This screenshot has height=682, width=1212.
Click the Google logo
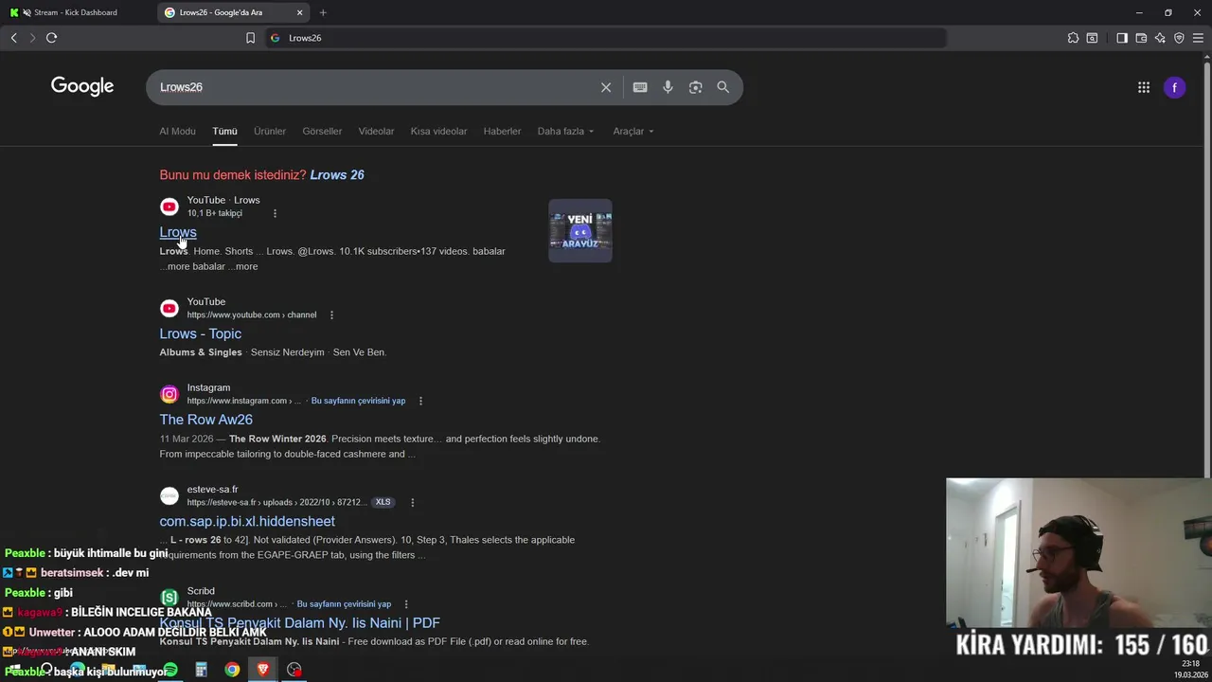[x=82, y=86]
